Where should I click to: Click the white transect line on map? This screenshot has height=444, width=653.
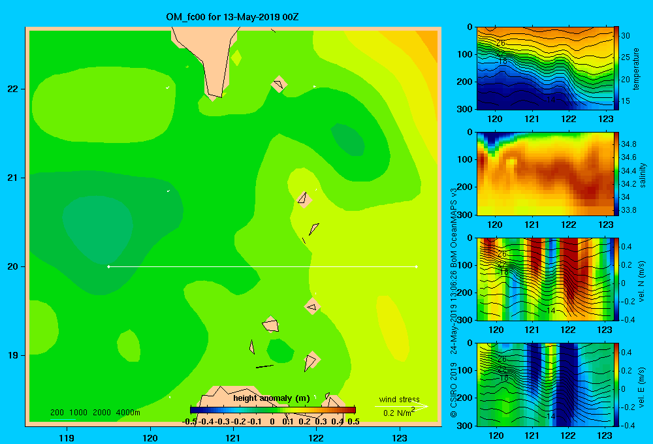tap(263, 266)
